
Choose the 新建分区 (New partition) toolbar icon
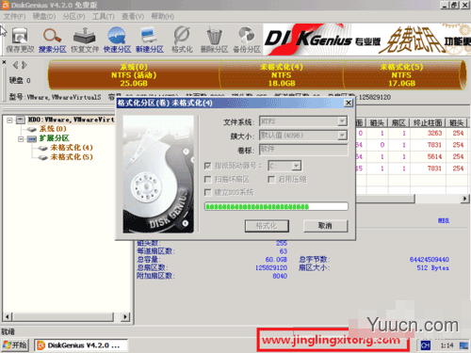point(150,40)
